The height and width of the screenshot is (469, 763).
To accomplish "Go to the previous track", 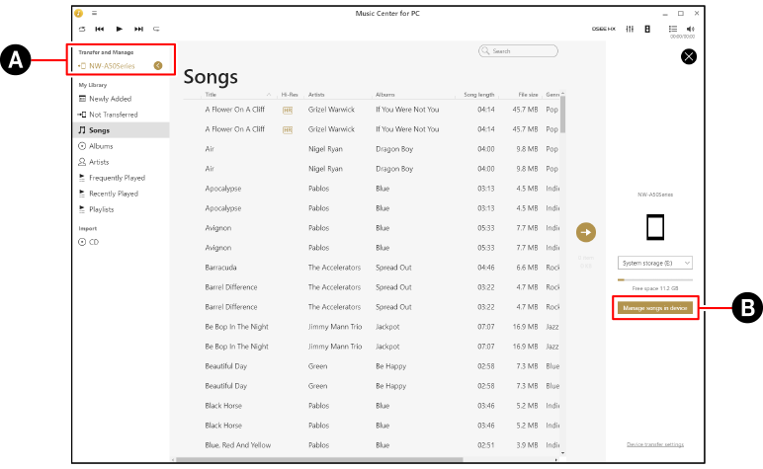I will click(x=100, y=30).
